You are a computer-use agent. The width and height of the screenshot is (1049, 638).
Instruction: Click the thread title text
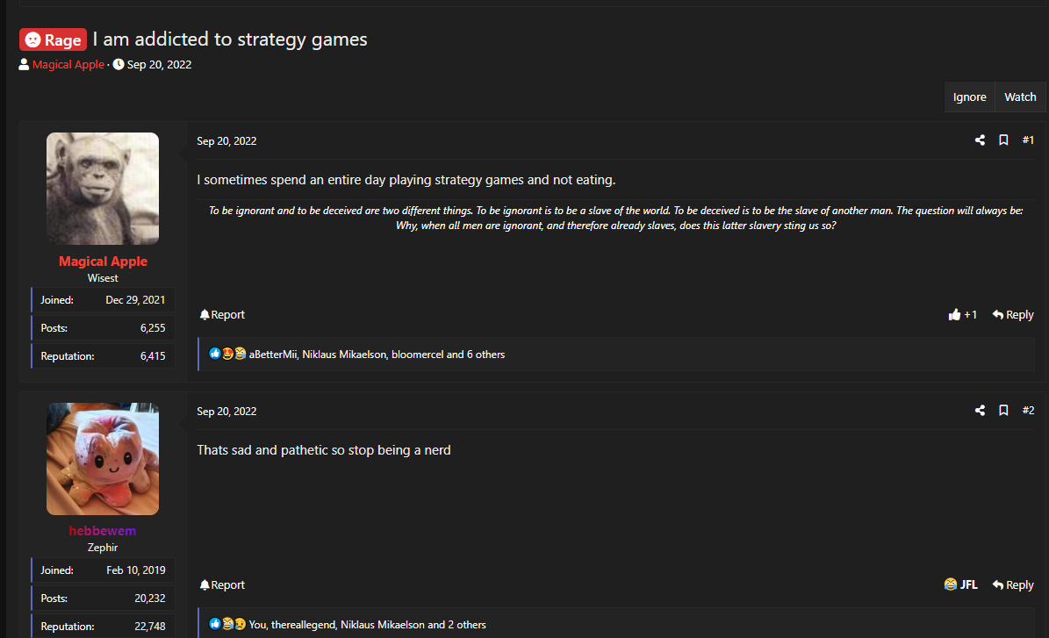230,39
